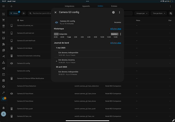Open the energy chart sidebar icon
Image resolution: width=175 pixels, height=122 pixels.
4,32
